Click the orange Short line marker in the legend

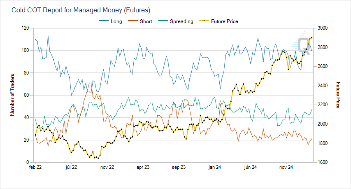[x=132, y=21]
